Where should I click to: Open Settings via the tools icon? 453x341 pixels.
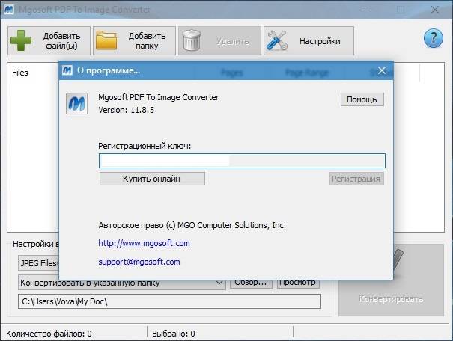[277, 40]
